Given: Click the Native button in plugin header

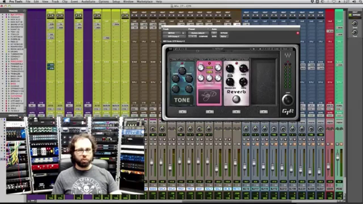Looking at the screenshot, I should coord(223,36).
